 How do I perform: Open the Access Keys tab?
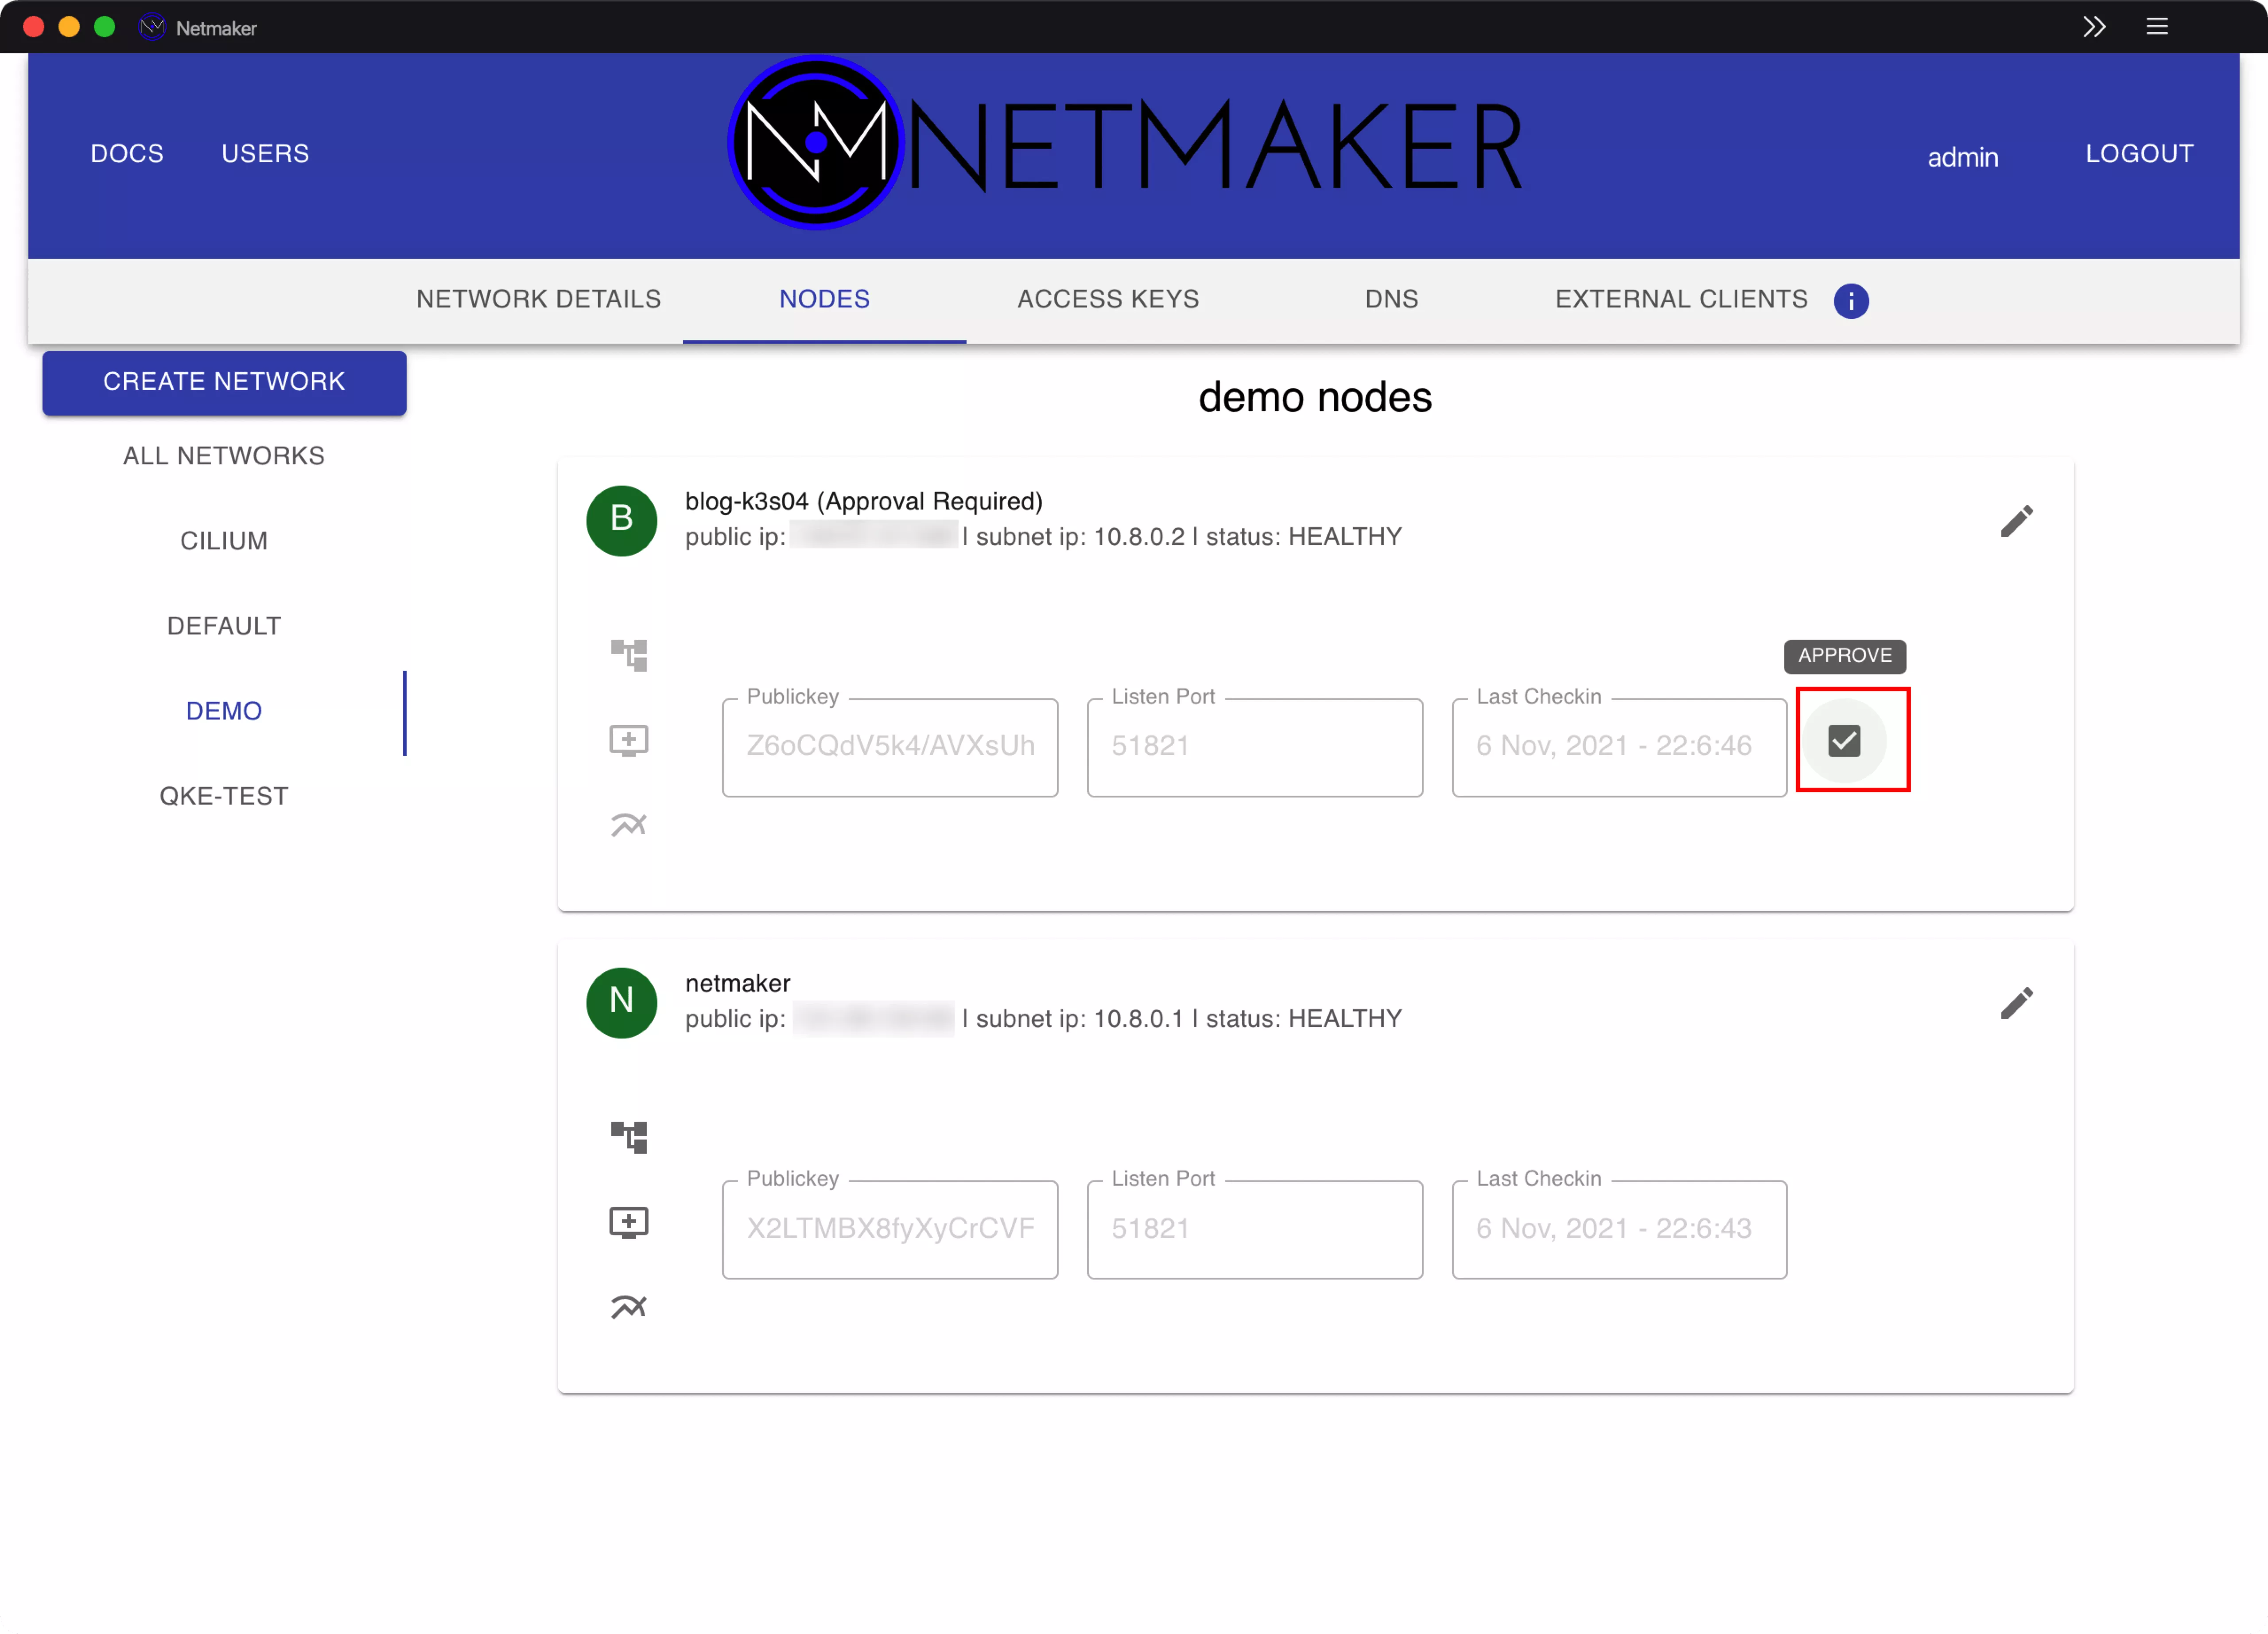tap(1108, 299)
